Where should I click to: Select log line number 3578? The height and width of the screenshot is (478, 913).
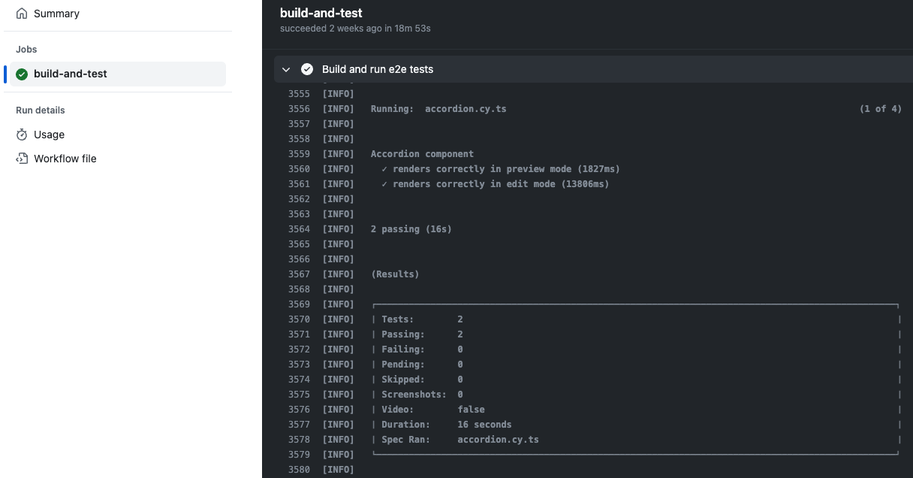tap(299, 440)
